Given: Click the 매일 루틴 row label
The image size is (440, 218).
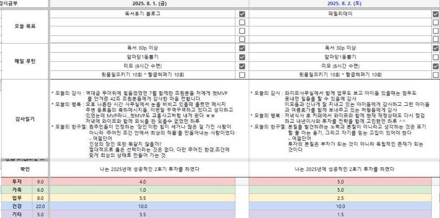Looking at the screenshot, I should tap(25, 61).
